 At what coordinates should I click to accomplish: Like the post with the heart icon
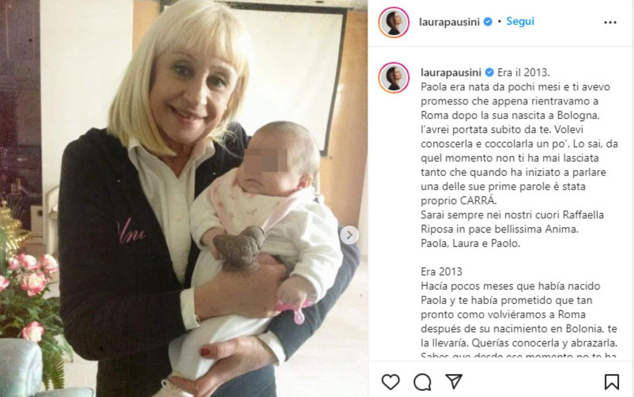point(390,382)
